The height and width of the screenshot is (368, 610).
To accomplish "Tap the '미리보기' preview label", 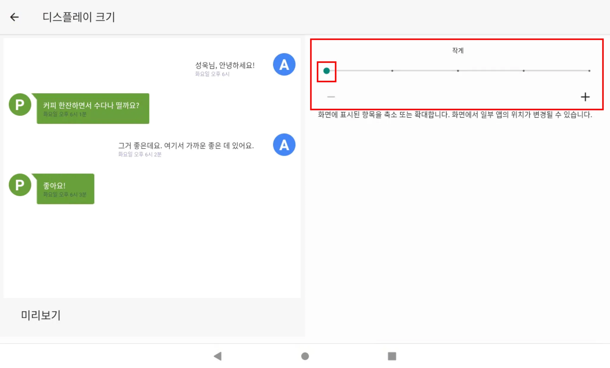I will click(x=41, y=315).
